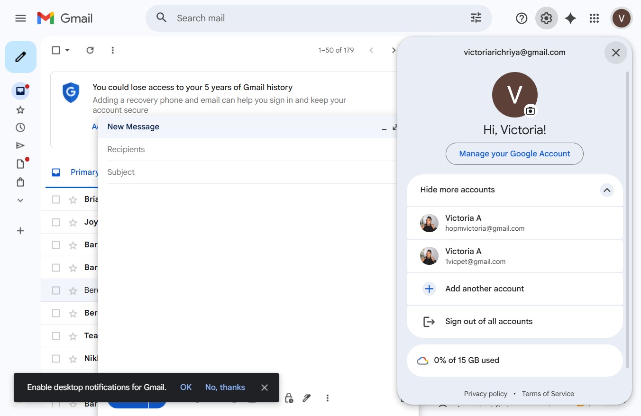Go to the older messages page

pos(393,50)
